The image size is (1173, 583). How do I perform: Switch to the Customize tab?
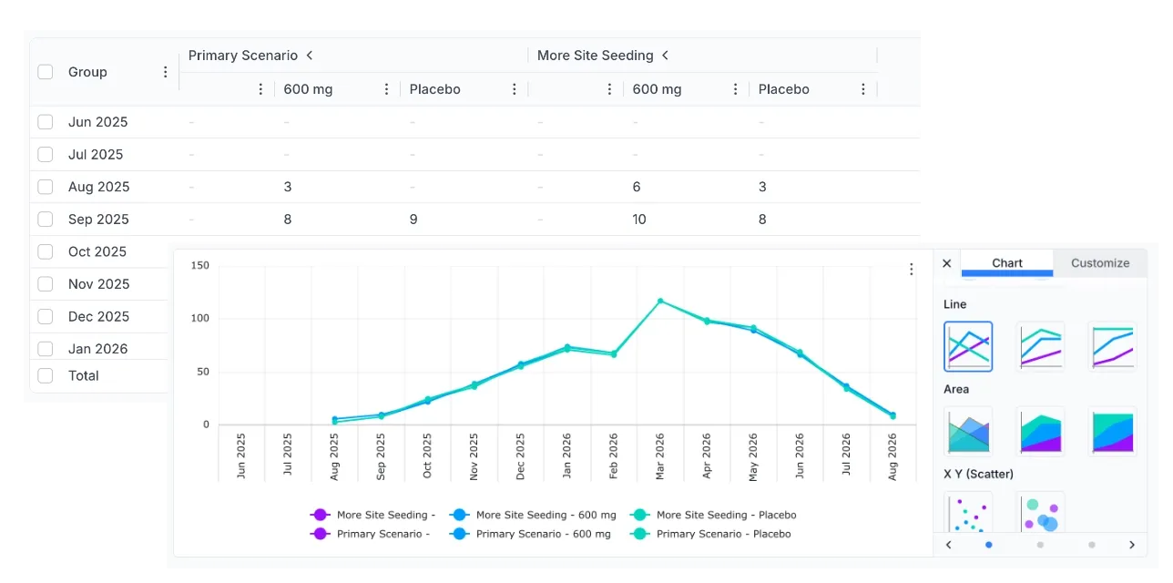1099,263
